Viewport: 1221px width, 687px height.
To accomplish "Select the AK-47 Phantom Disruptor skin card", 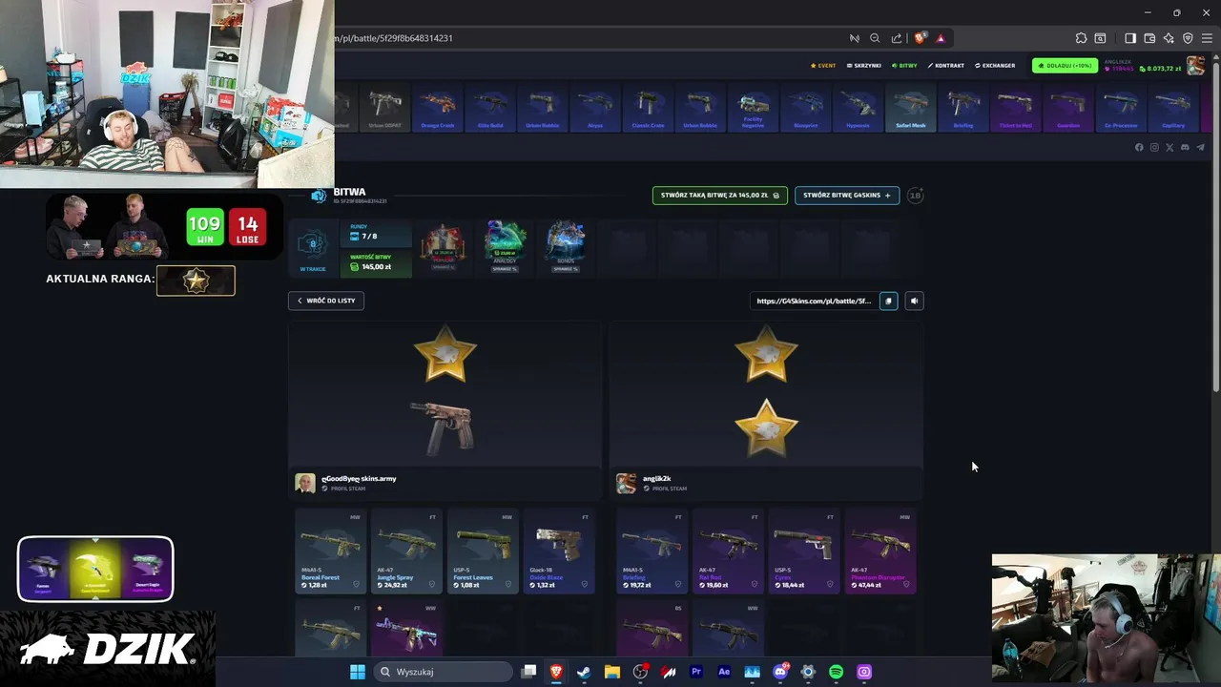I will coord(880,552).
